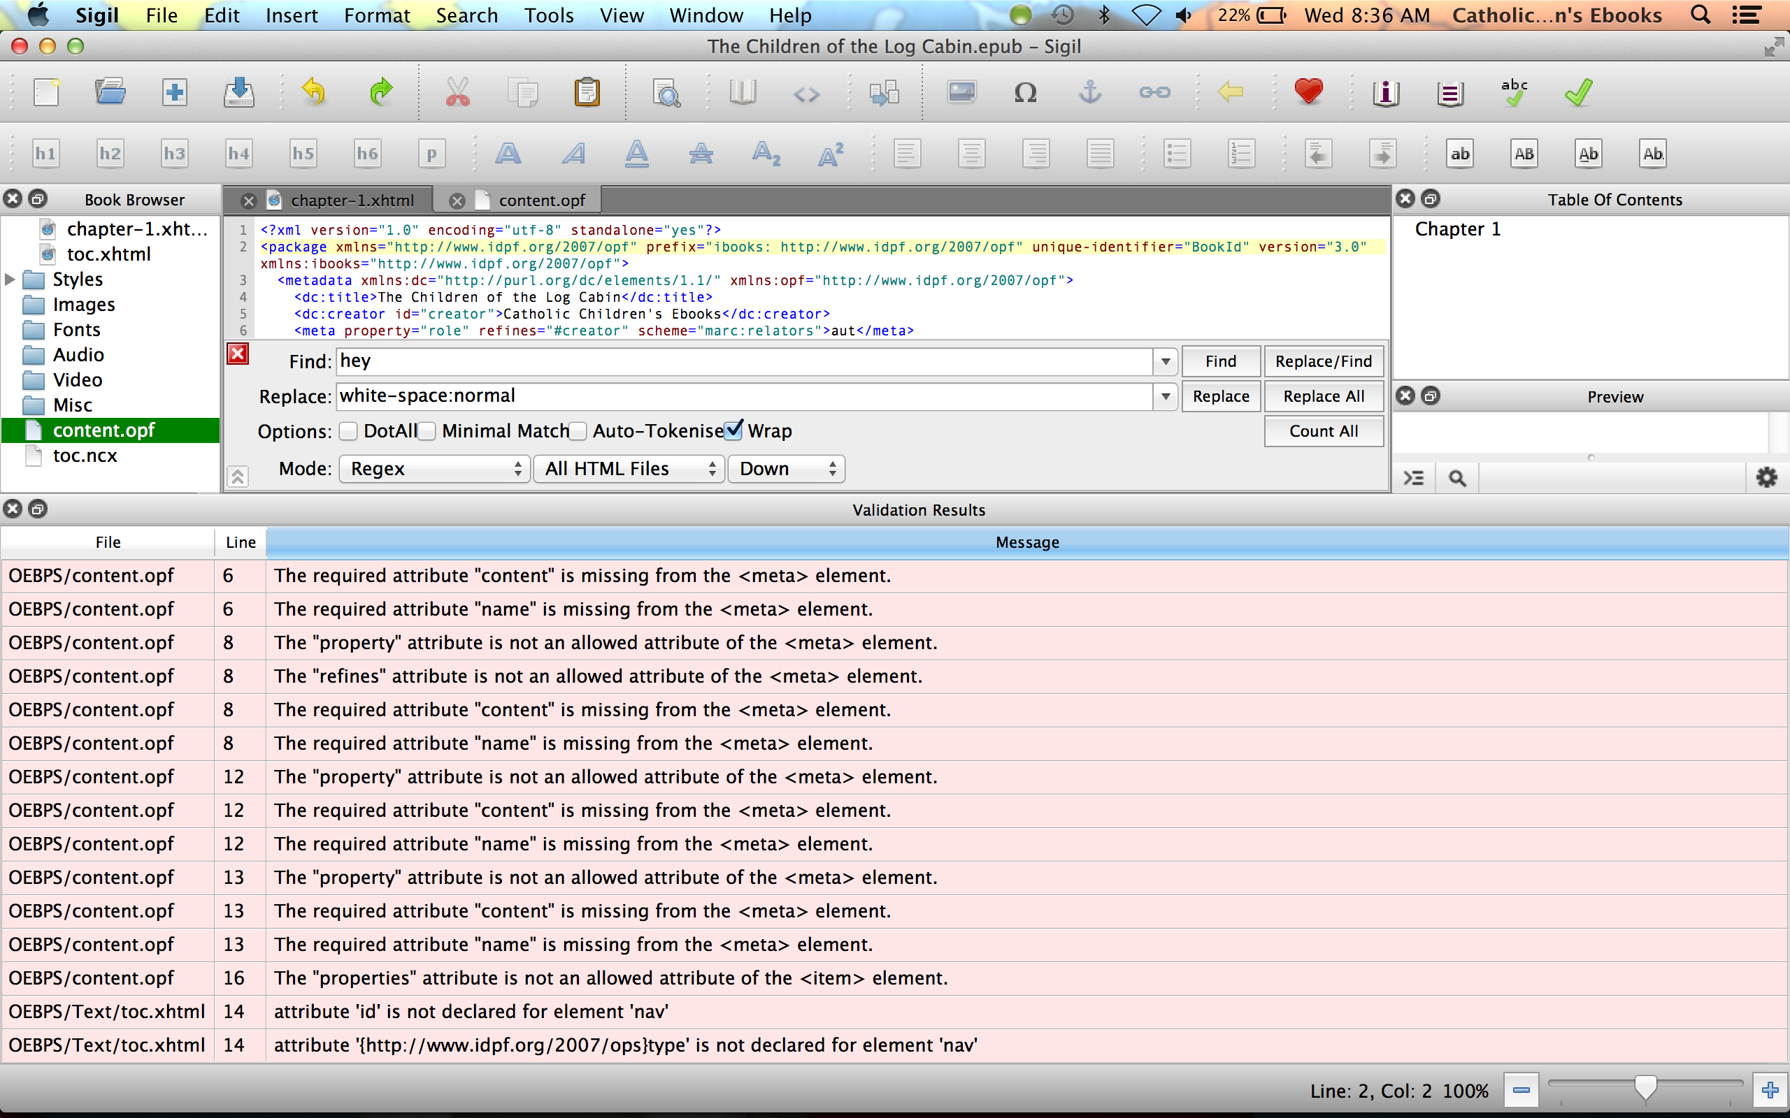Click the Find text field
The width and height of the screenshot is (1790, 1118).
pyautogui.click(x=745, y=361)
